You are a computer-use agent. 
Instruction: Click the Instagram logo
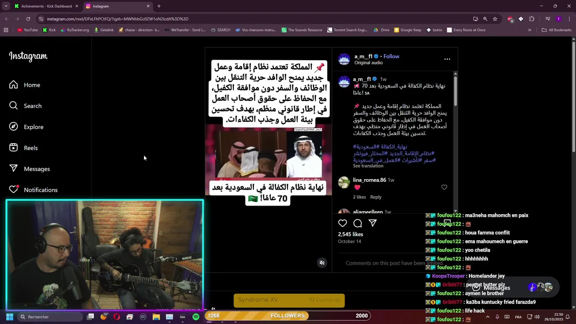click(28, 57)
